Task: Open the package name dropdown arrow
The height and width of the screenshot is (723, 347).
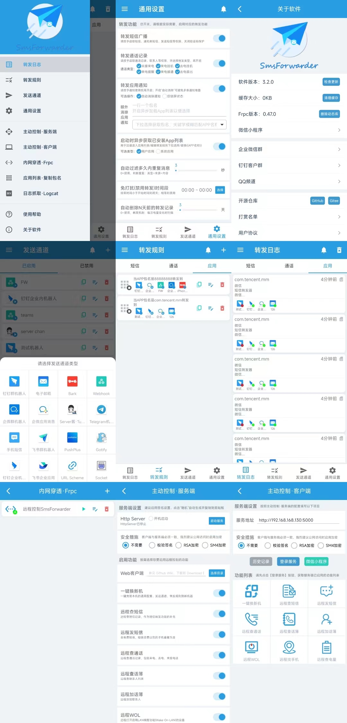Action: coord(222,125)
